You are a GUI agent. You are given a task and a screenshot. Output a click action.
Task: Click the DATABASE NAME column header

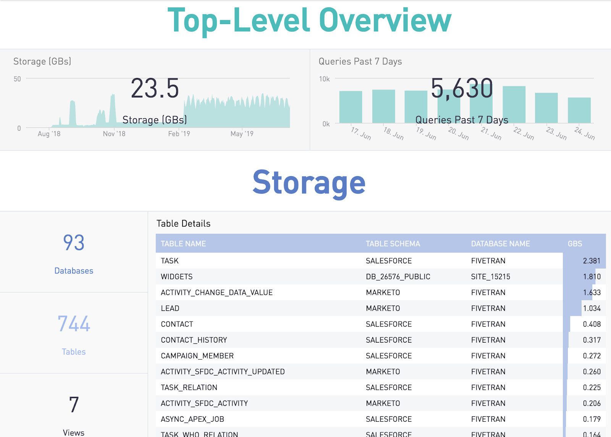(500, 244)
